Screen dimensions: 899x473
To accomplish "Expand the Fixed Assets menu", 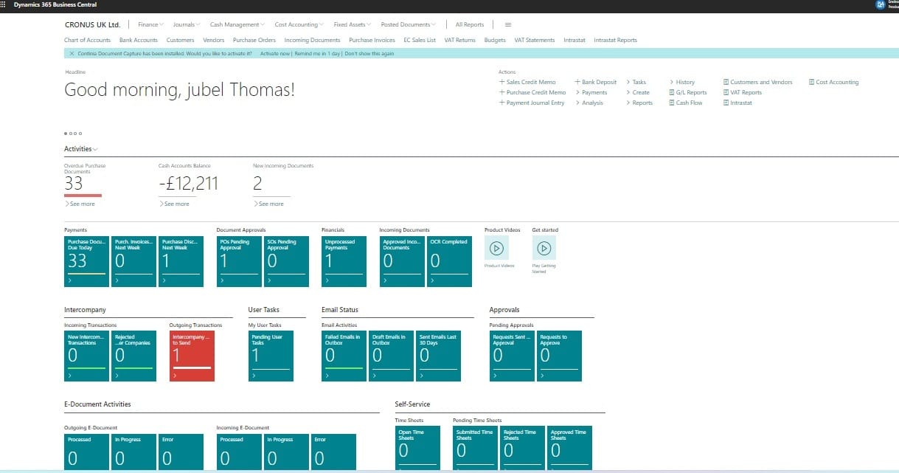I will [352, 24].
